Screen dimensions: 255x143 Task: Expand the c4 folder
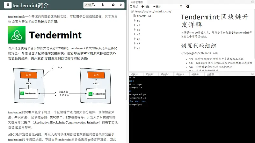135,30
